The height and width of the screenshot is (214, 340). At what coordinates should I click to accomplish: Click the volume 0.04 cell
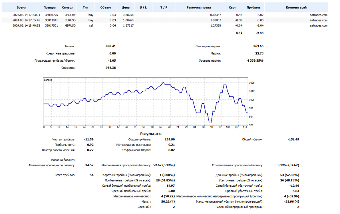click(113, 25)
